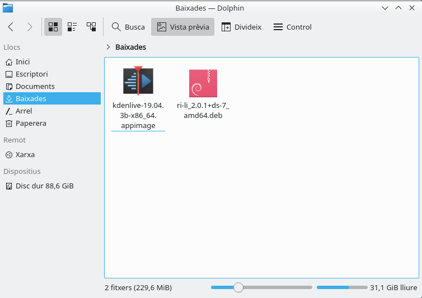The image size is (422, 298).
Task: Open Disc dur 88,6 GiB device
Action: point(44,186)
